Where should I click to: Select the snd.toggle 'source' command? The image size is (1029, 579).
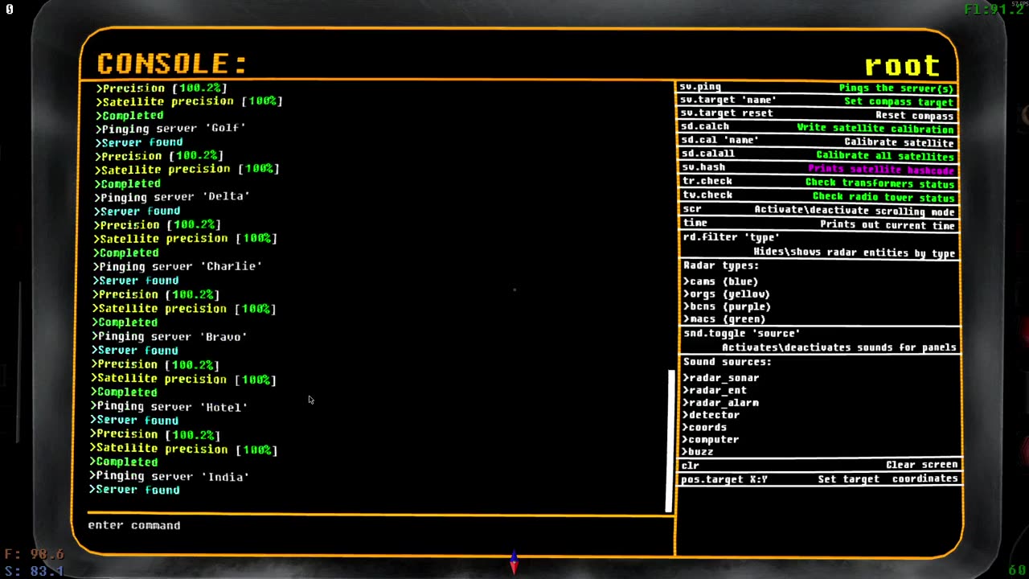(818, 340)
